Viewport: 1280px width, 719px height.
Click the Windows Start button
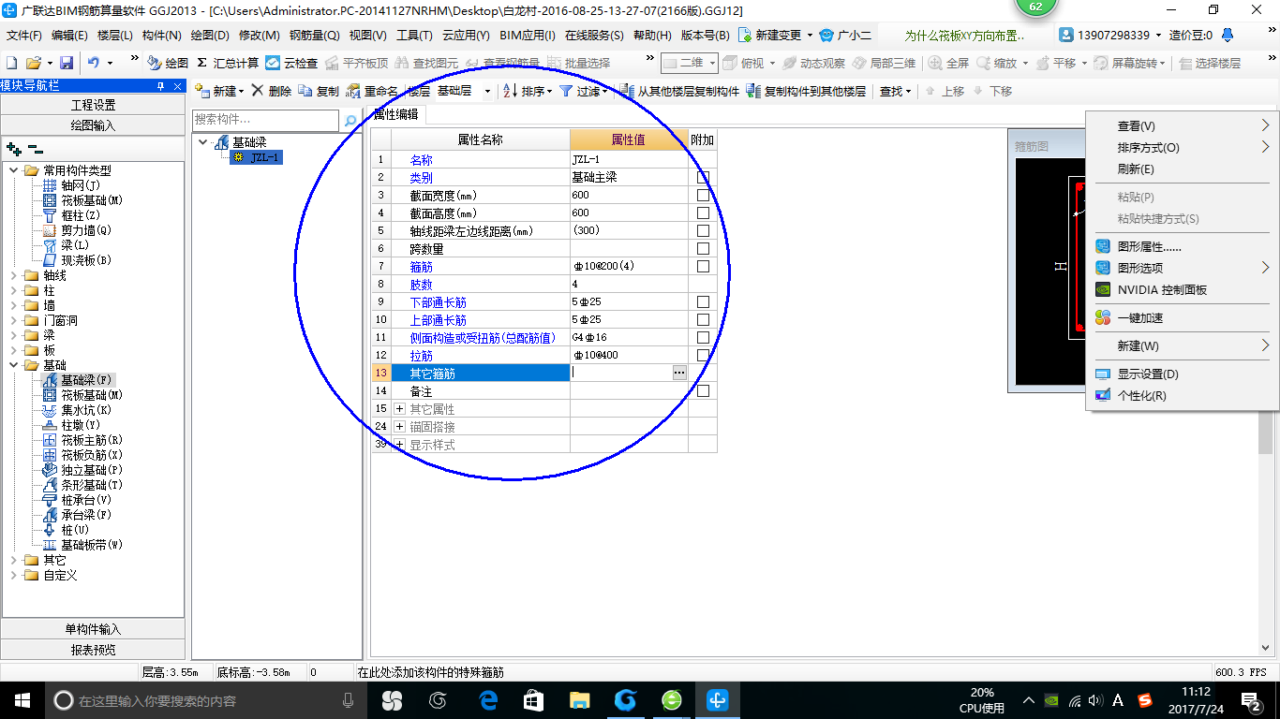click(22, 699)
